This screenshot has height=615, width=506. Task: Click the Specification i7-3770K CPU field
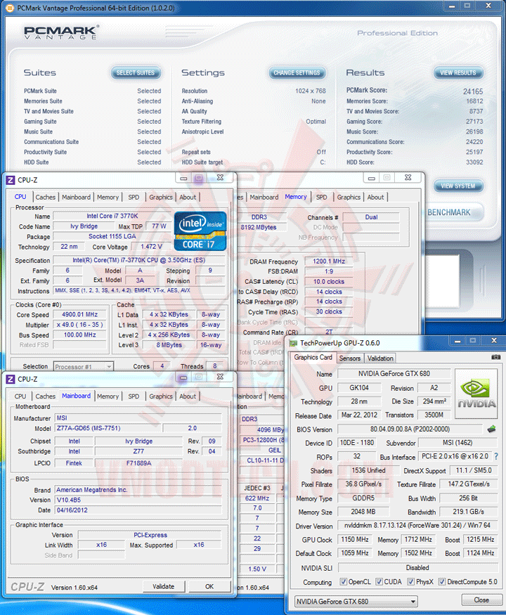[139, 260]
